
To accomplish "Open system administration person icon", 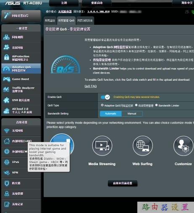I will click(6, 194).
